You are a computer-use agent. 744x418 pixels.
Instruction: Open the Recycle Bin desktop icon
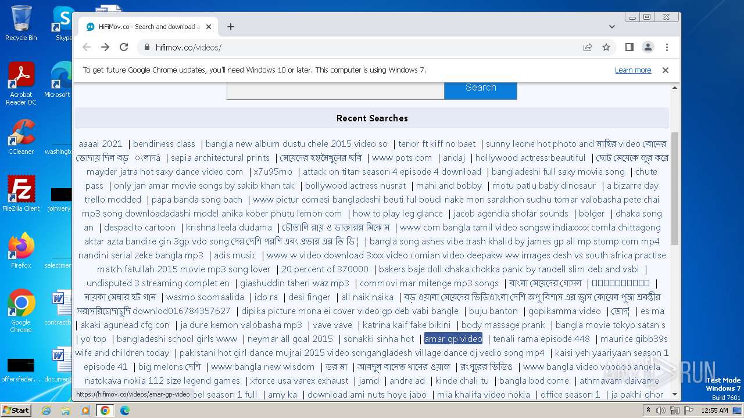(21, 23)
